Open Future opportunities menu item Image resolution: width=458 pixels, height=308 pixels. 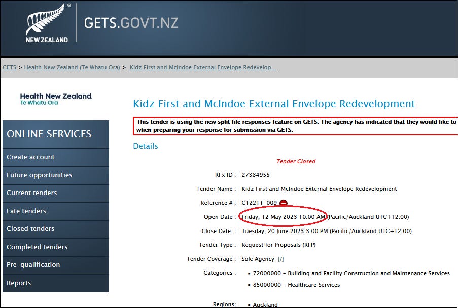(x=55, y=175)
